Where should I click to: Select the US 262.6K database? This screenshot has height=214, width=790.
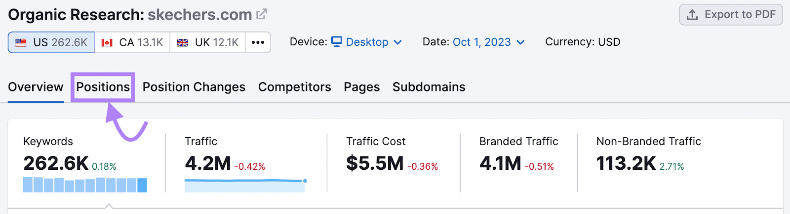click(51, 42)
